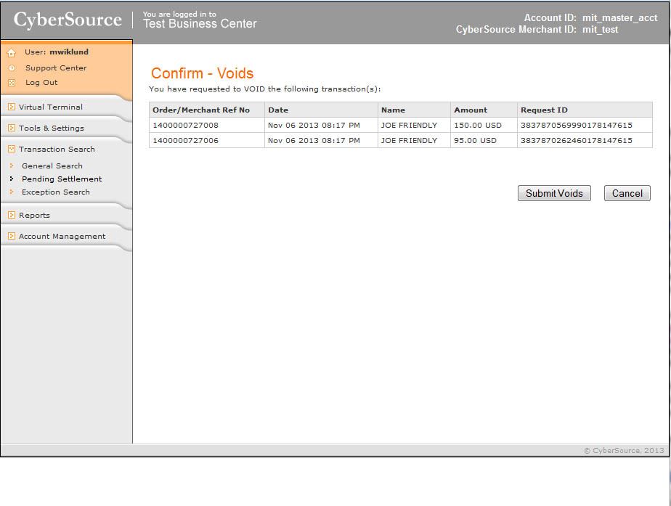Select order row 1400000727008 in the table
This screenshot has height=506, width=671.
pyautogui.click(x=186, y=126)
